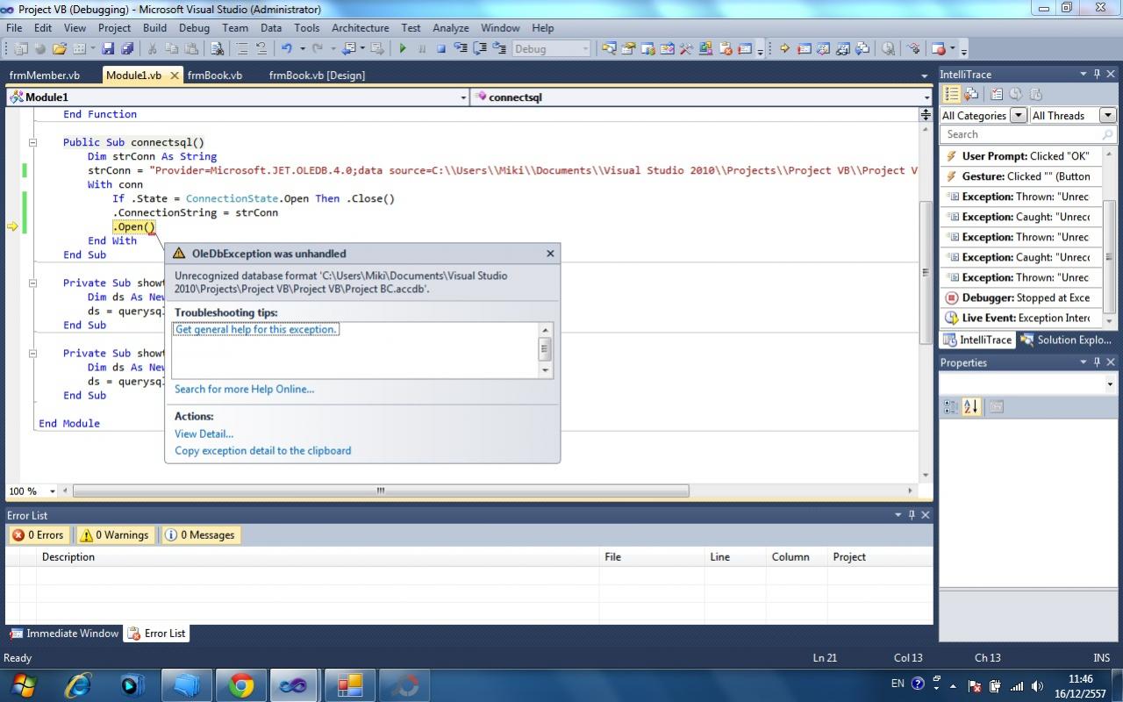Switch to the Solution Explorer panel tab
Viewport: 1123px width, 702px height.
[x=1066, y=340]
